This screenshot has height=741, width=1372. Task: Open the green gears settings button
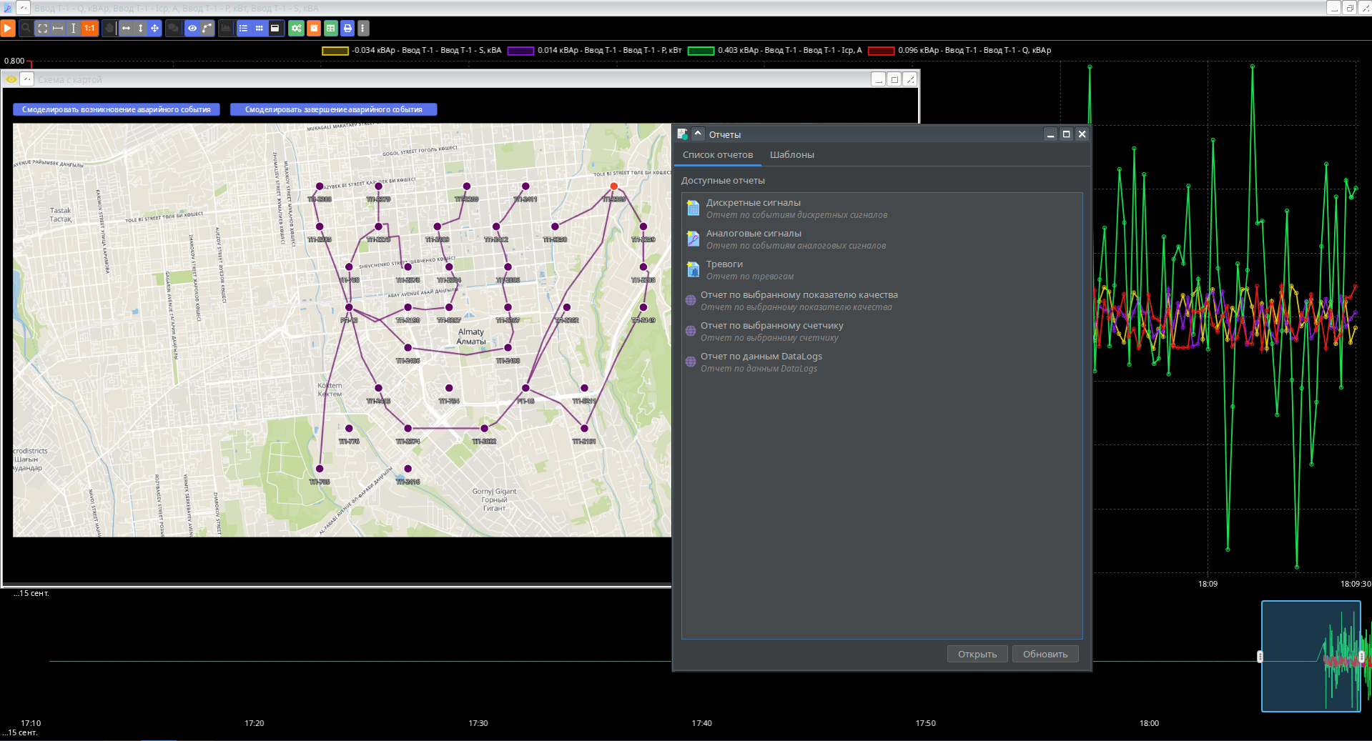pyautogui.click(x=296, y=29)
